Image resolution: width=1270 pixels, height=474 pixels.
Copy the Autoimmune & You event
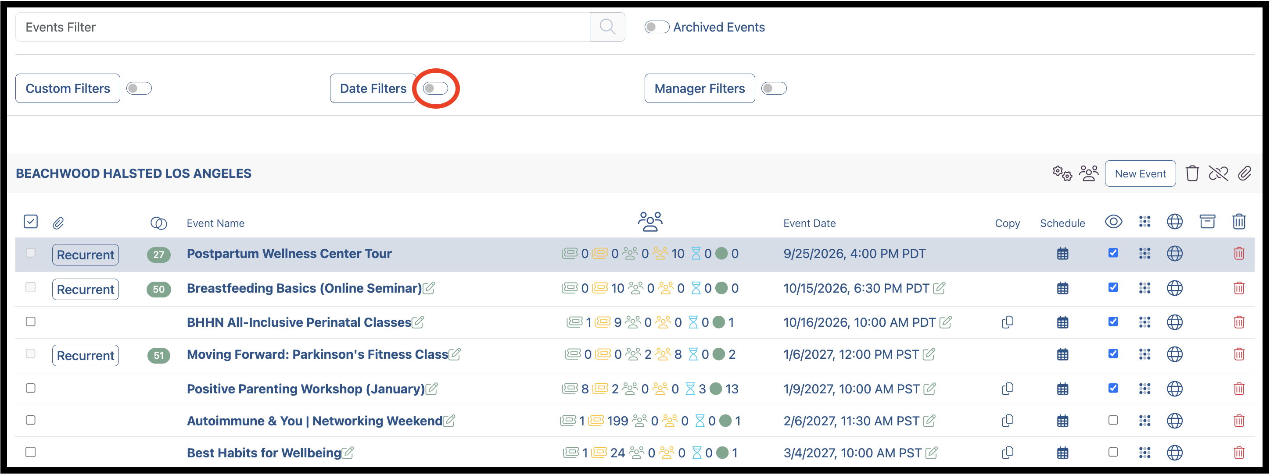1007,421
